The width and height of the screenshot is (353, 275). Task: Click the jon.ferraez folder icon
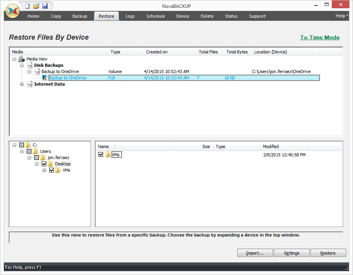click(x=43, y=158)
